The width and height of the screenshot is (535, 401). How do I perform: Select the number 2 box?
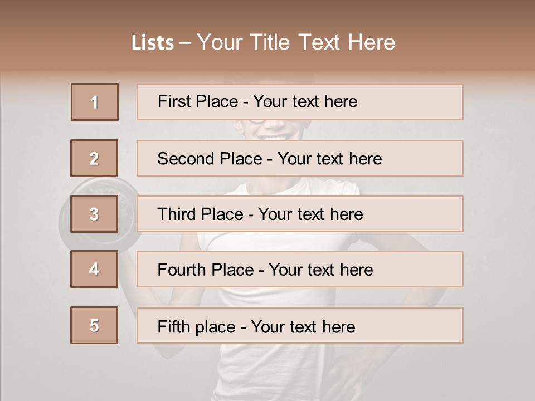[x=94, y=158]
